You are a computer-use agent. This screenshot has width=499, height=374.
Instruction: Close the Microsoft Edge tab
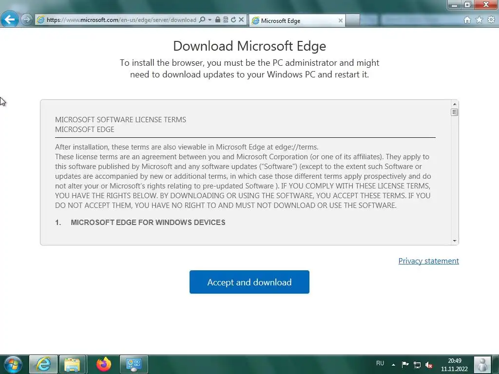click(x=341, y=20)
